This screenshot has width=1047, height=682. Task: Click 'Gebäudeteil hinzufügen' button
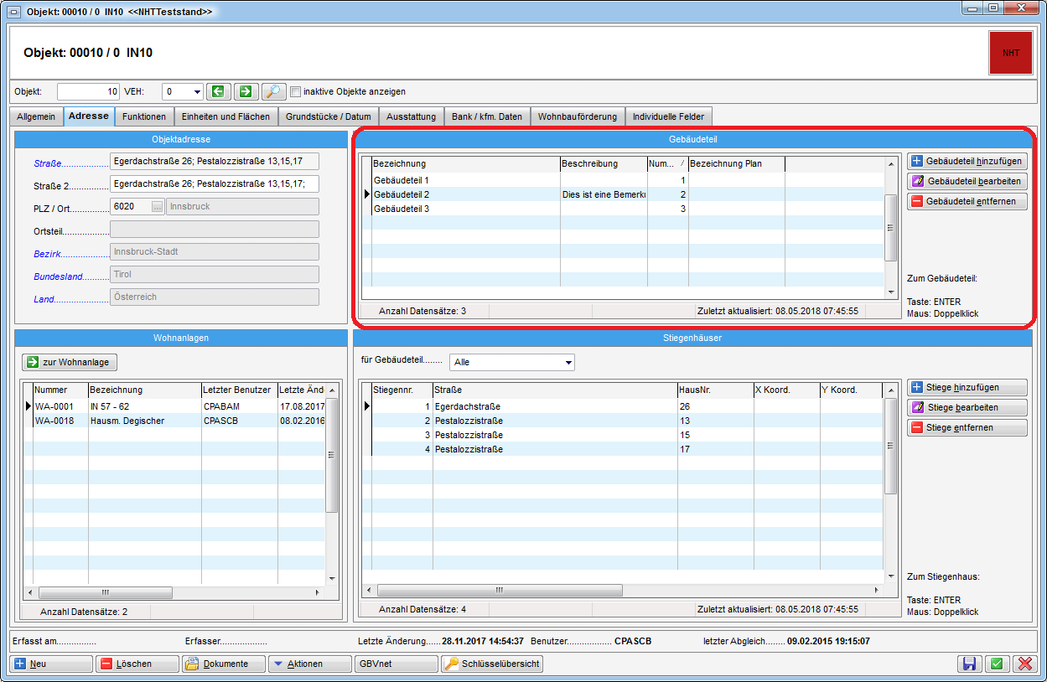pos(967,161)
